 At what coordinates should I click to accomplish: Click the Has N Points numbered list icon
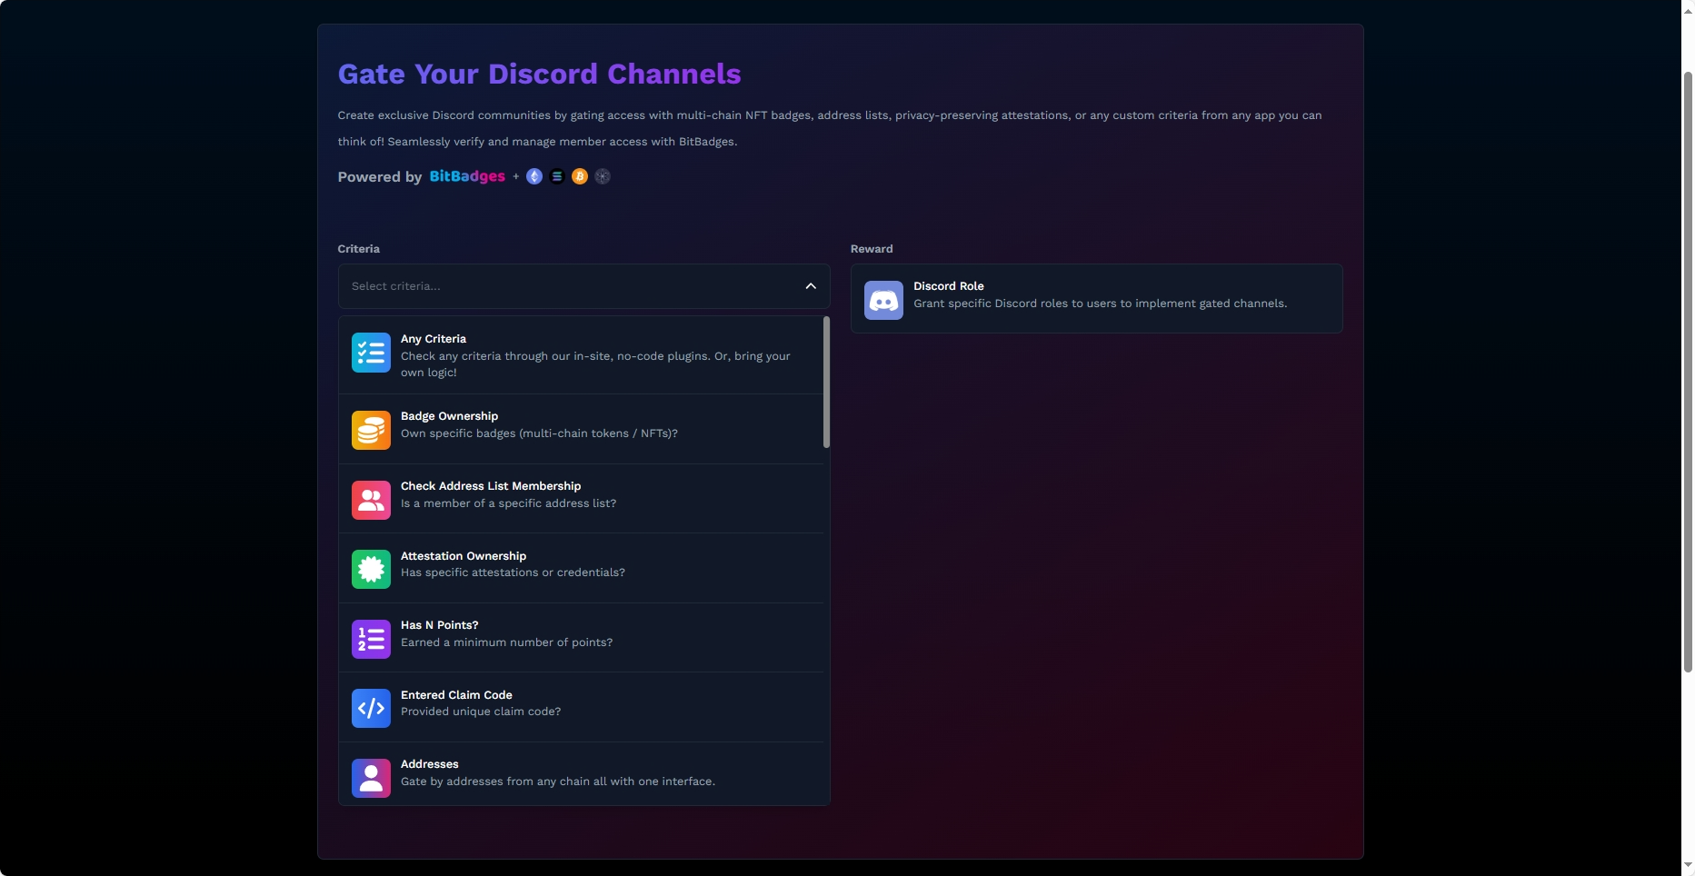click(371, 639)
